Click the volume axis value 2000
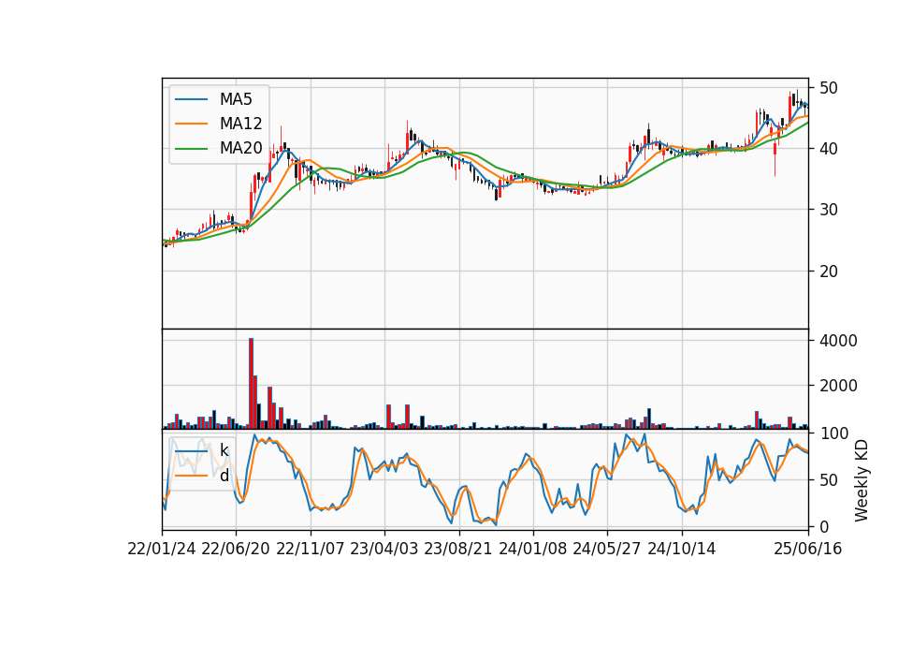Viewport: 898px width, 646px height. pos(838,386)
